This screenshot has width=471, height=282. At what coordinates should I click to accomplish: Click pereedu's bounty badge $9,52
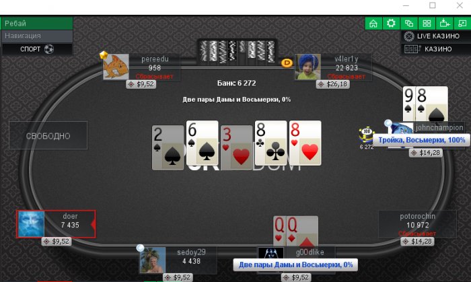point(141,84)
